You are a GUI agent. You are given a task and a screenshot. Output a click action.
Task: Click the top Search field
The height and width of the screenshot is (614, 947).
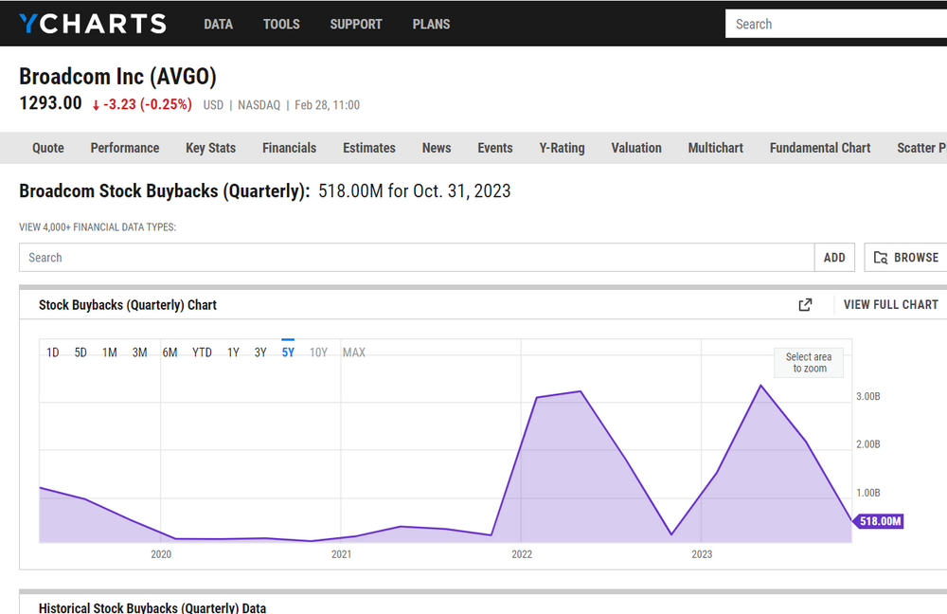(x=833, y=24)
